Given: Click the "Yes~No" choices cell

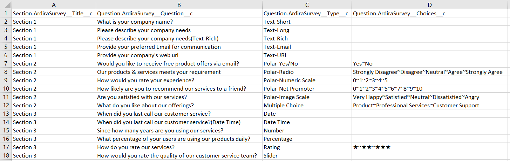Looking at the screenshot, I should point(363,64).
